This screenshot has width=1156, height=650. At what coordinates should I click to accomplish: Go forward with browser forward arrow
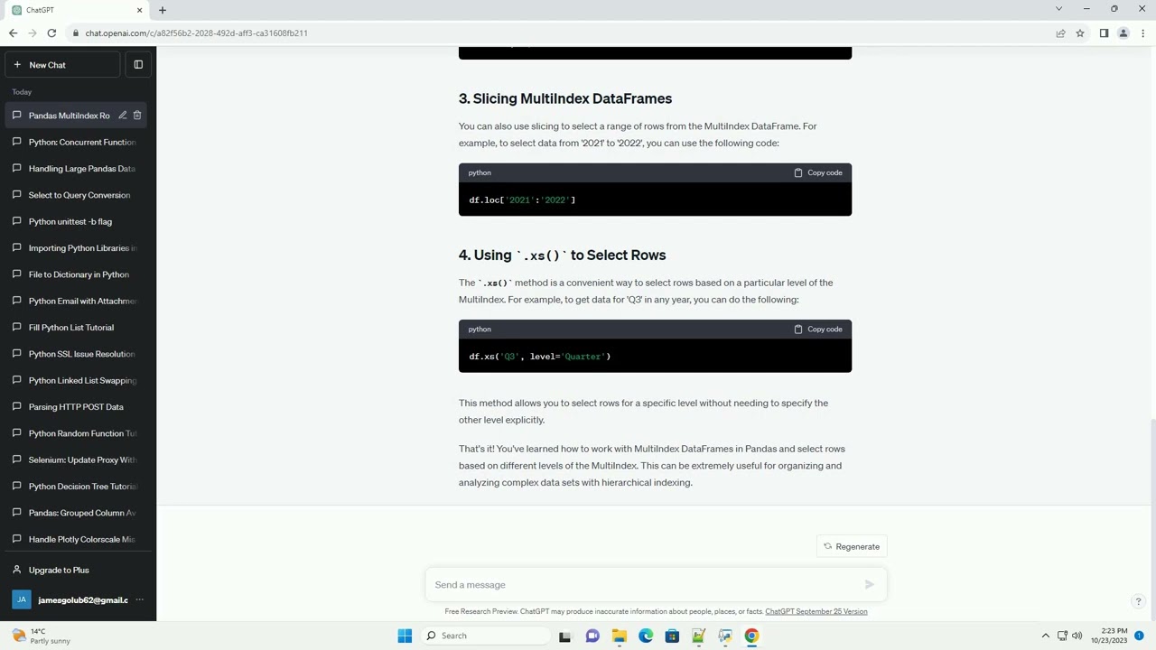[x=33, y=33]
